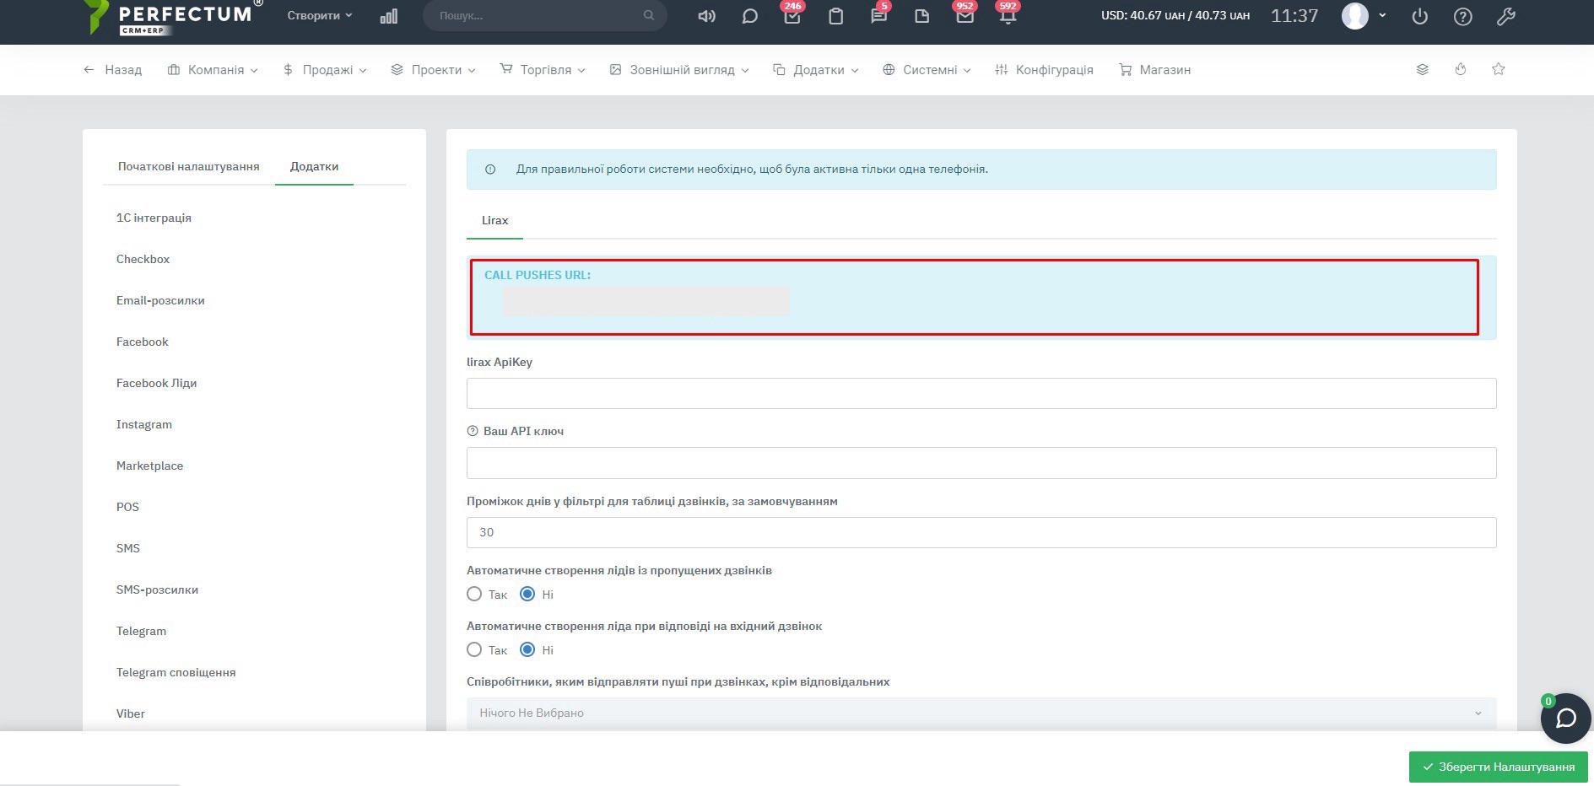Viewport: 1594px width, 786px height.
Task: Click the flame icon in navigation bar
Action: [x=1461, y=69]
